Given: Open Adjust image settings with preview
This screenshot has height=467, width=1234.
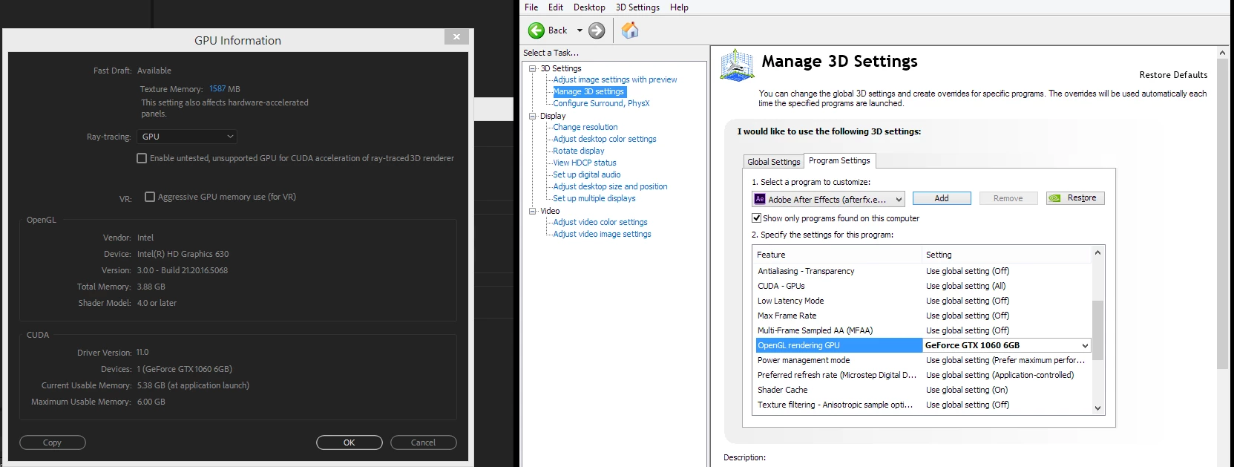Looking at the screenshot, I should click(614, 79).
